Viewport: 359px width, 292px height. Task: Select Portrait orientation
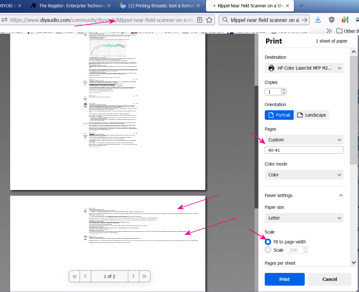pos(279,115)
